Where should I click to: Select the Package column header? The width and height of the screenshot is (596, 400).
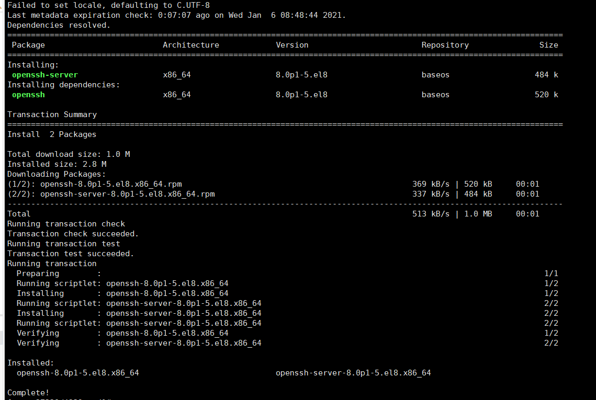click(28, 44)
